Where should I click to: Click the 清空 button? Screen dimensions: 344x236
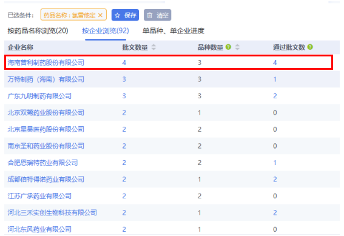(157, 15)
